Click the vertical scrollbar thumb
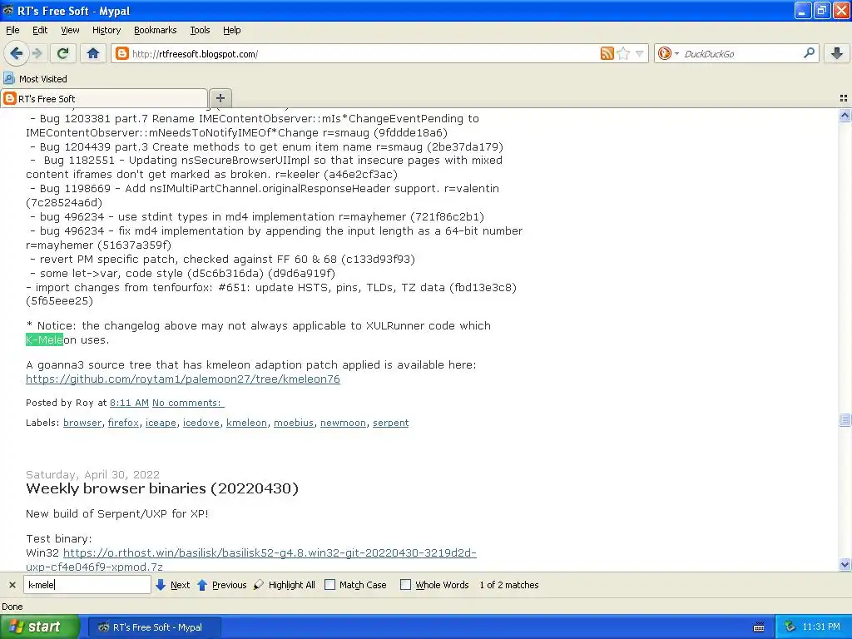Viewport: 852px width, 639px height. (845, 419)
